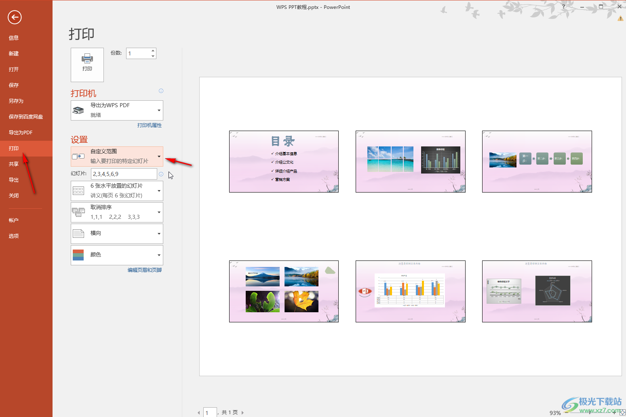Open the 自定义范围 print range dropdown
The height and width of the screenshot is (417, 626).
[x=117, y=156]
